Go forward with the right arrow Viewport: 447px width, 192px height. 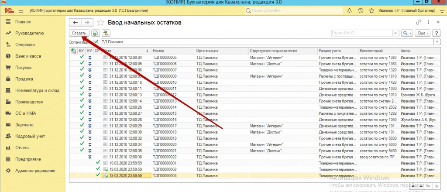[87, 23]
